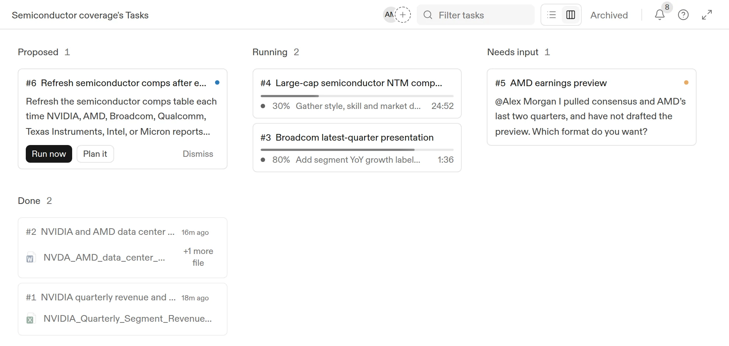Click the AM user avatar
This screenshot has height=346, width=729.
(x=389, y=15)
